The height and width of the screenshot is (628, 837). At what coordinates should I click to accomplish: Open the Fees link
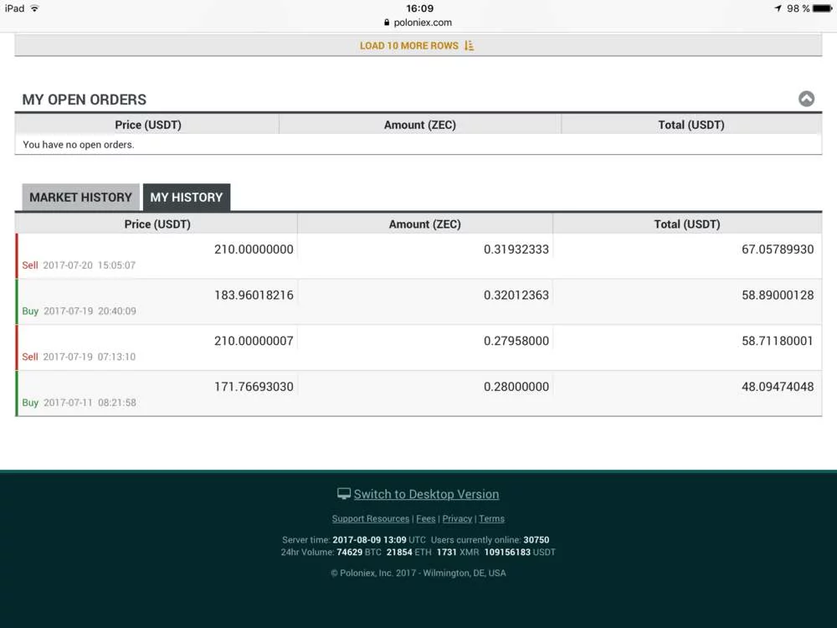click(x=426, y=518)
